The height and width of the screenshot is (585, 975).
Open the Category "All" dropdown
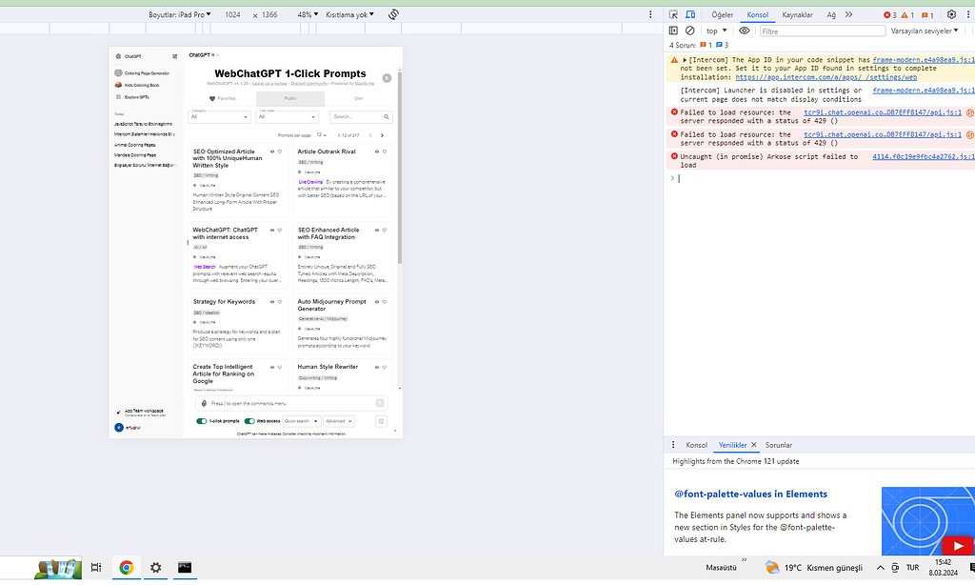(219, 117)
